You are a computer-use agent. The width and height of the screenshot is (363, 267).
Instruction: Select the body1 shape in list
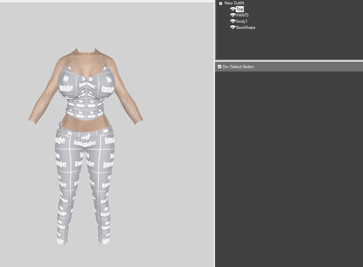coord(242,21)
